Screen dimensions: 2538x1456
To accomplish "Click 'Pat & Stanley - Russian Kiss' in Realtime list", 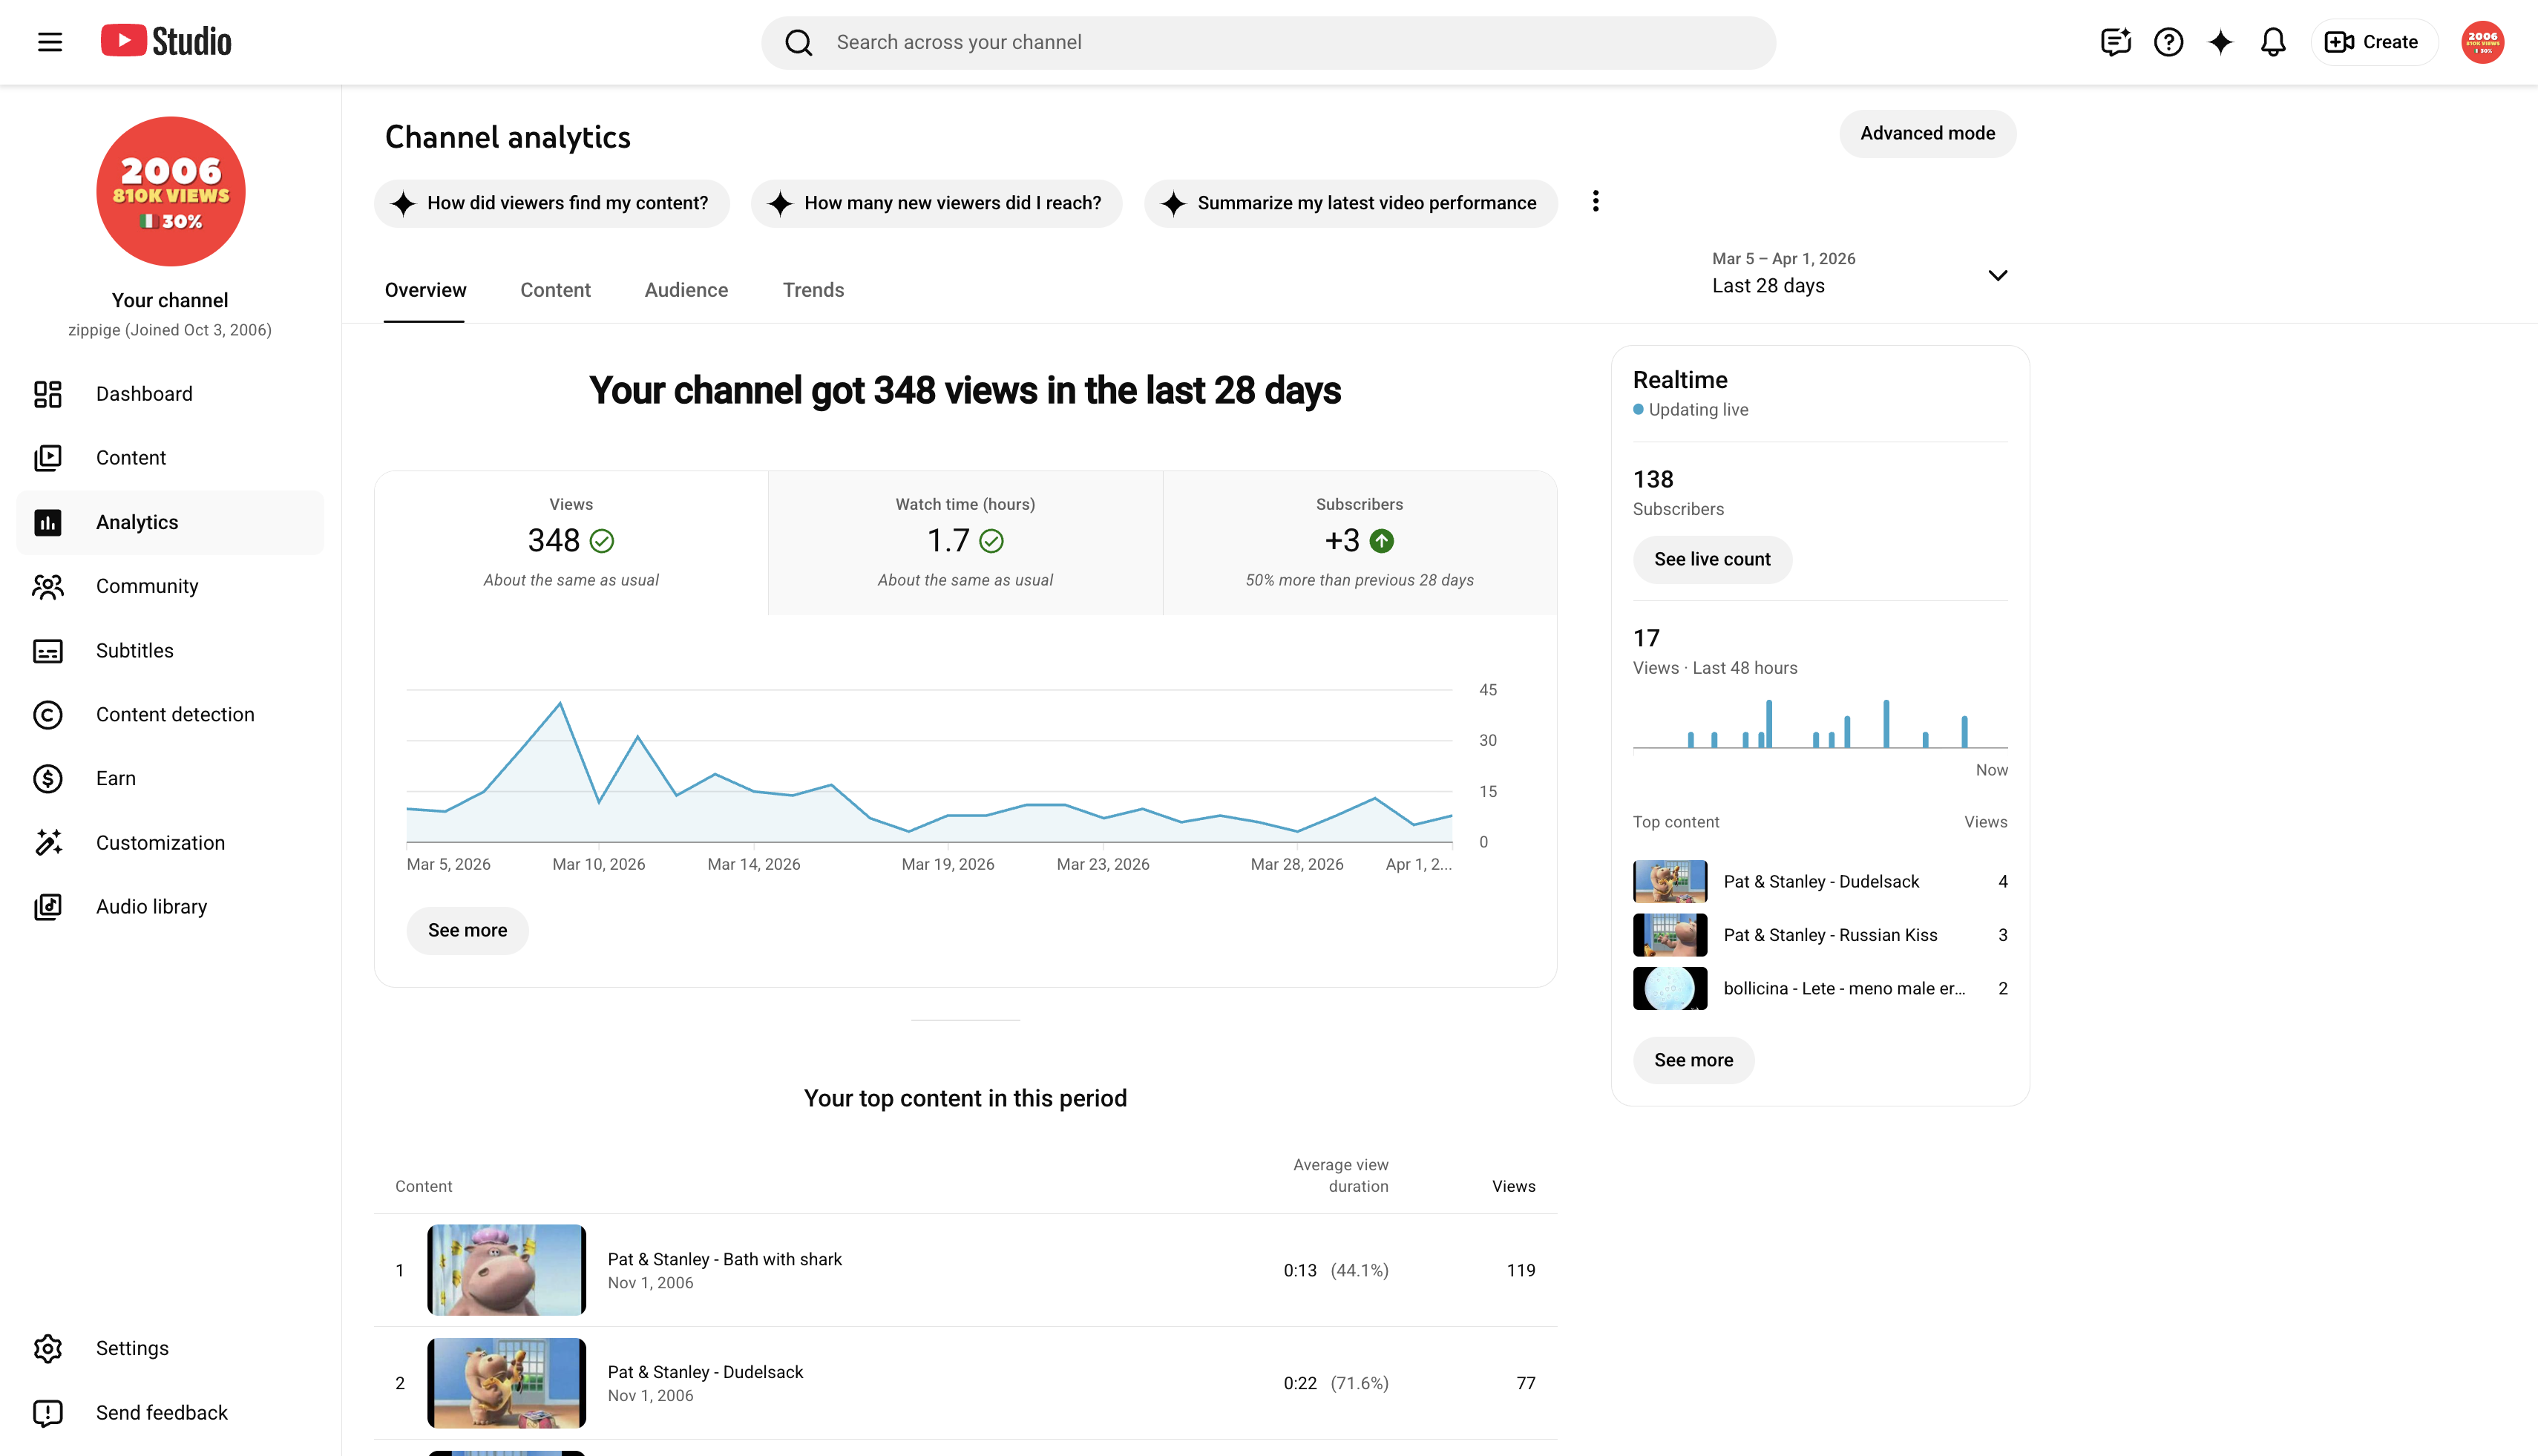I will tap(1830, 935).
